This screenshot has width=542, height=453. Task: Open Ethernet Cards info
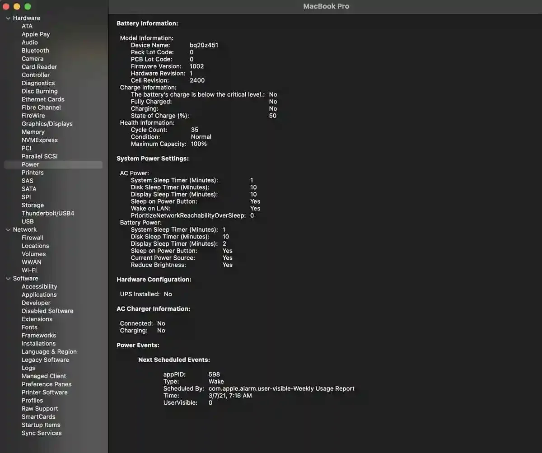(43, 99)
